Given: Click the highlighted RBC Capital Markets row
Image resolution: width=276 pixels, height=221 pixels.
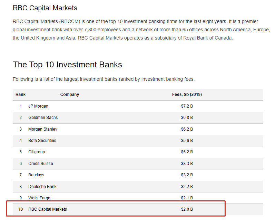Looking at the screenshot, I should pyautogui.click(x=138, y=209).
